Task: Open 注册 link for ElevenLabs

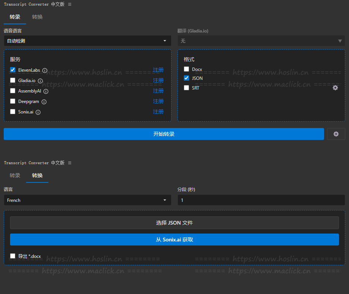Action: point(158,70)
